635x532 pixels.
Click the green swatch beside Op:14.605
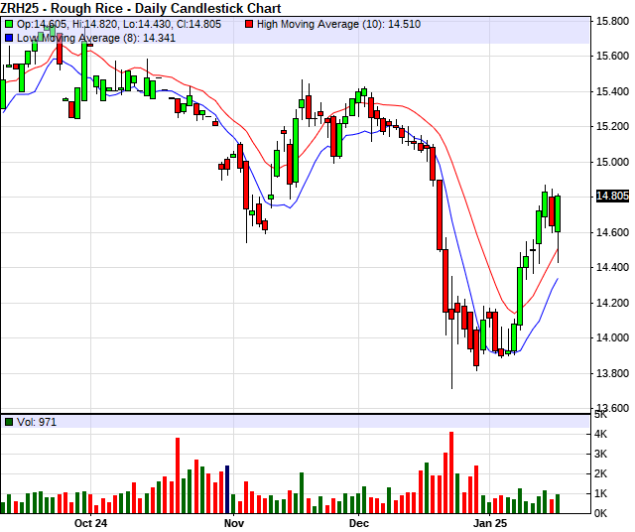(x=9, y=23)
